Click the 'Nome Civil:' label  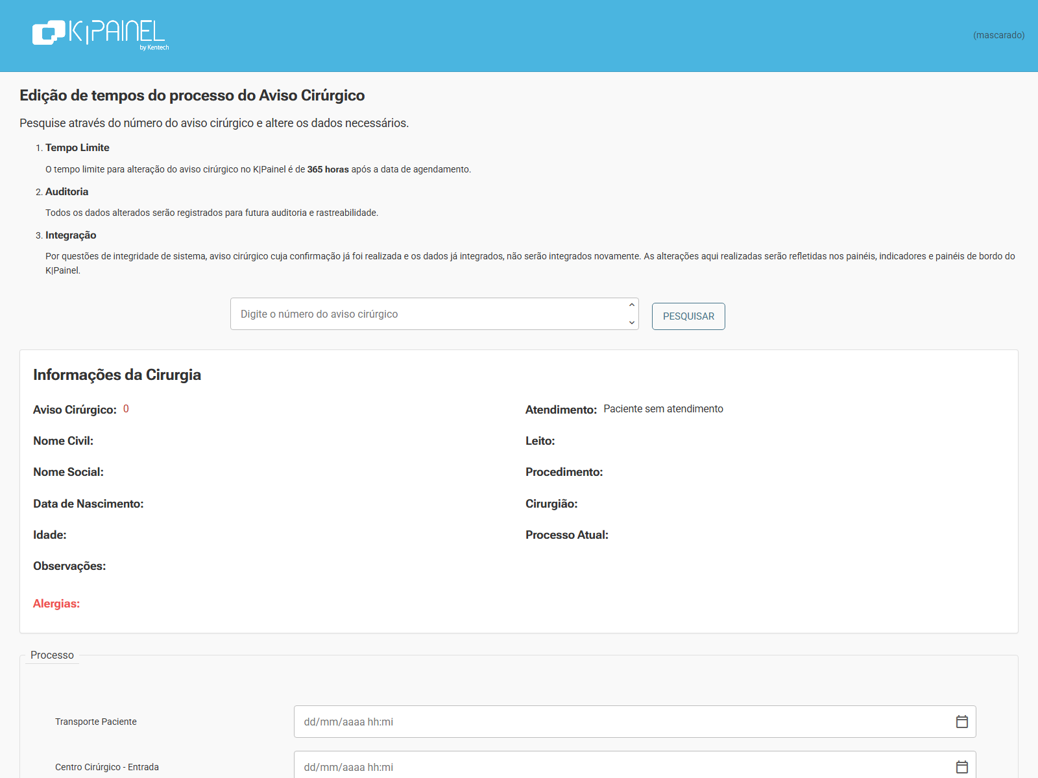64,441
